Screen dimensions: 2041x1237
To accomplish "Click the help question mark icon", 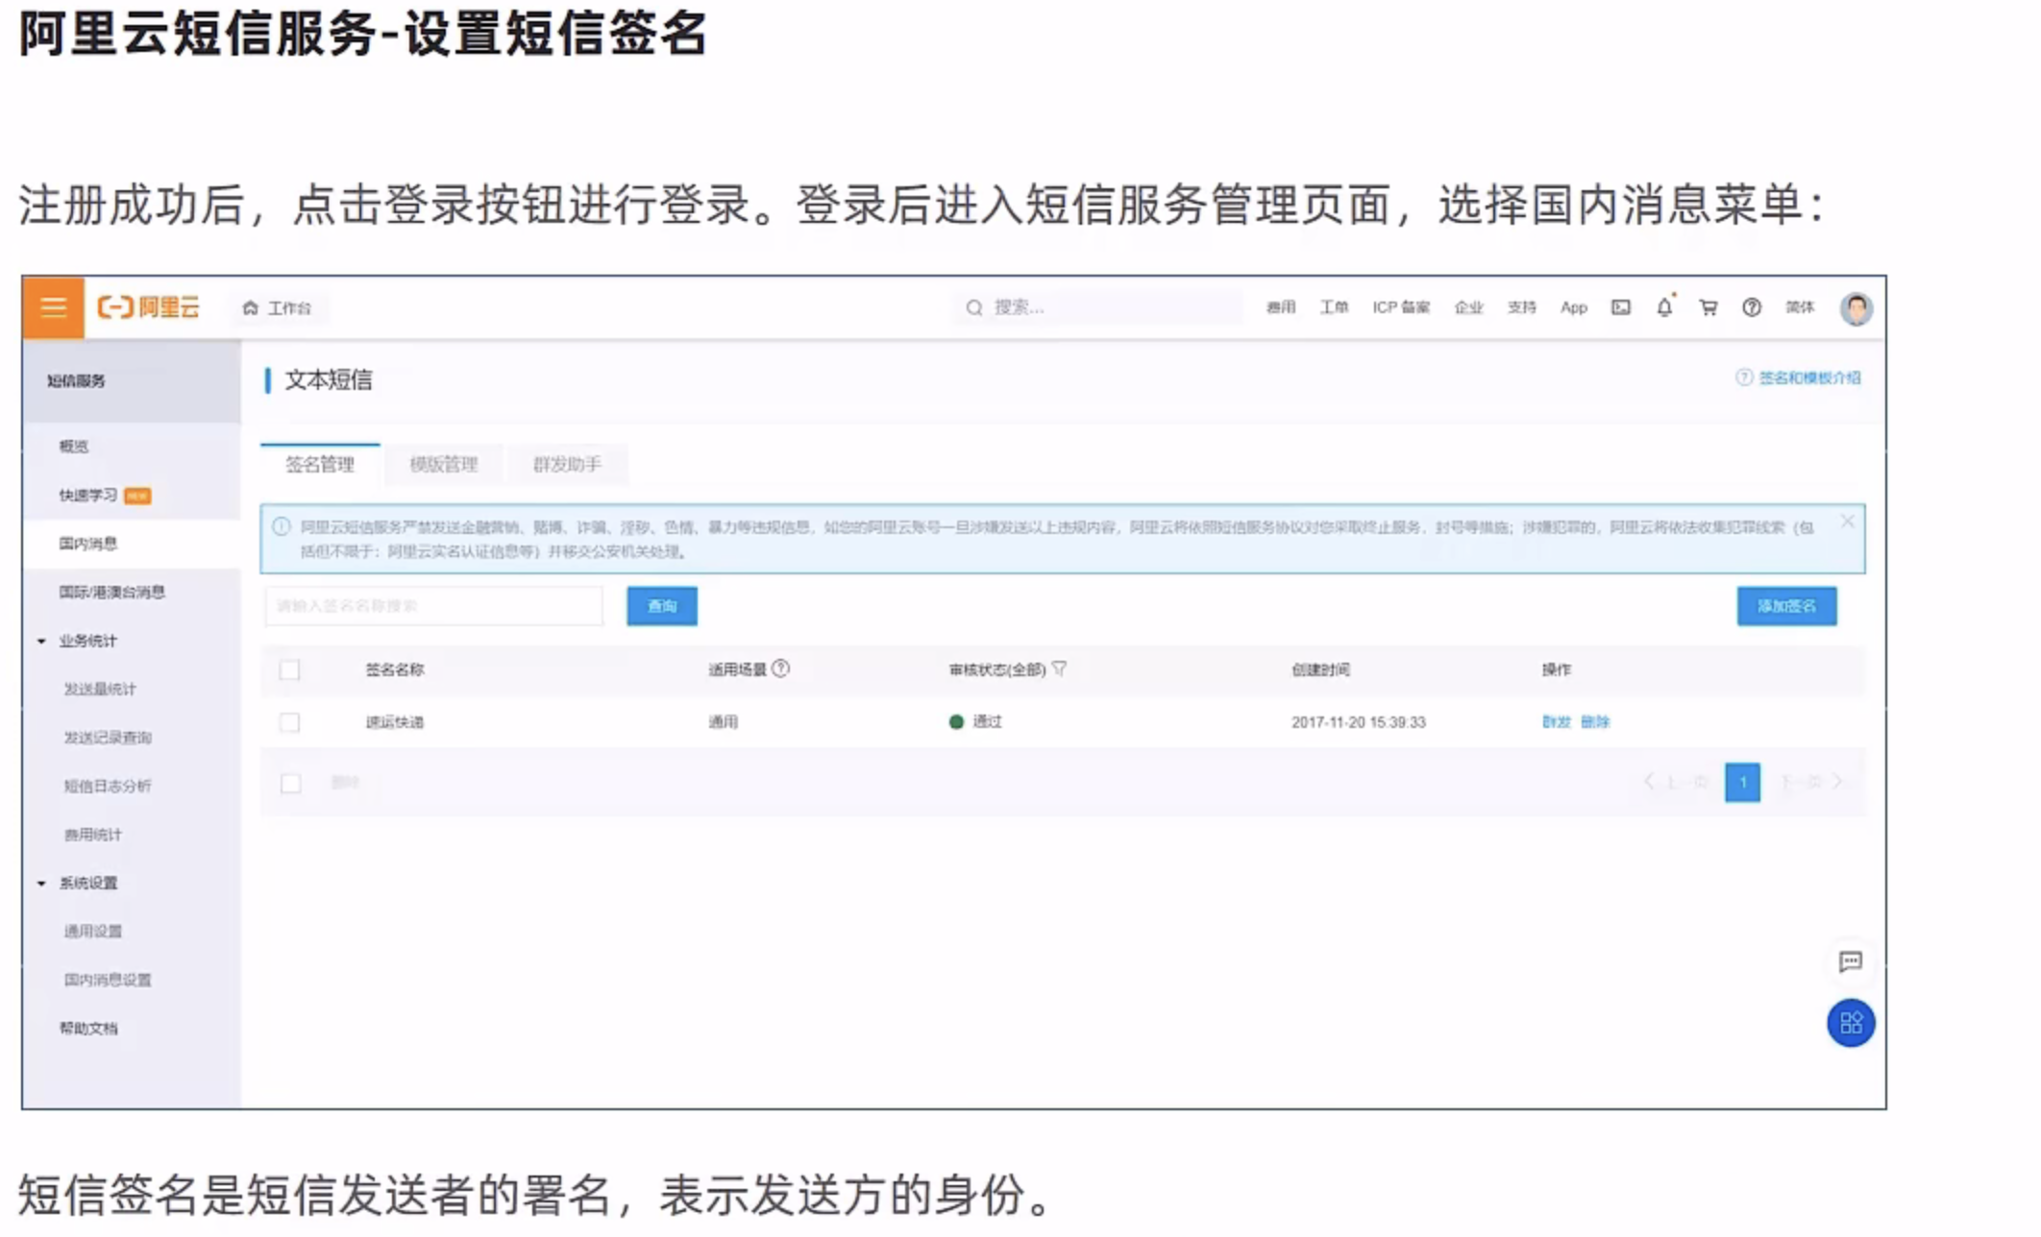I will pyautogui.click(x=1752, y=307).
